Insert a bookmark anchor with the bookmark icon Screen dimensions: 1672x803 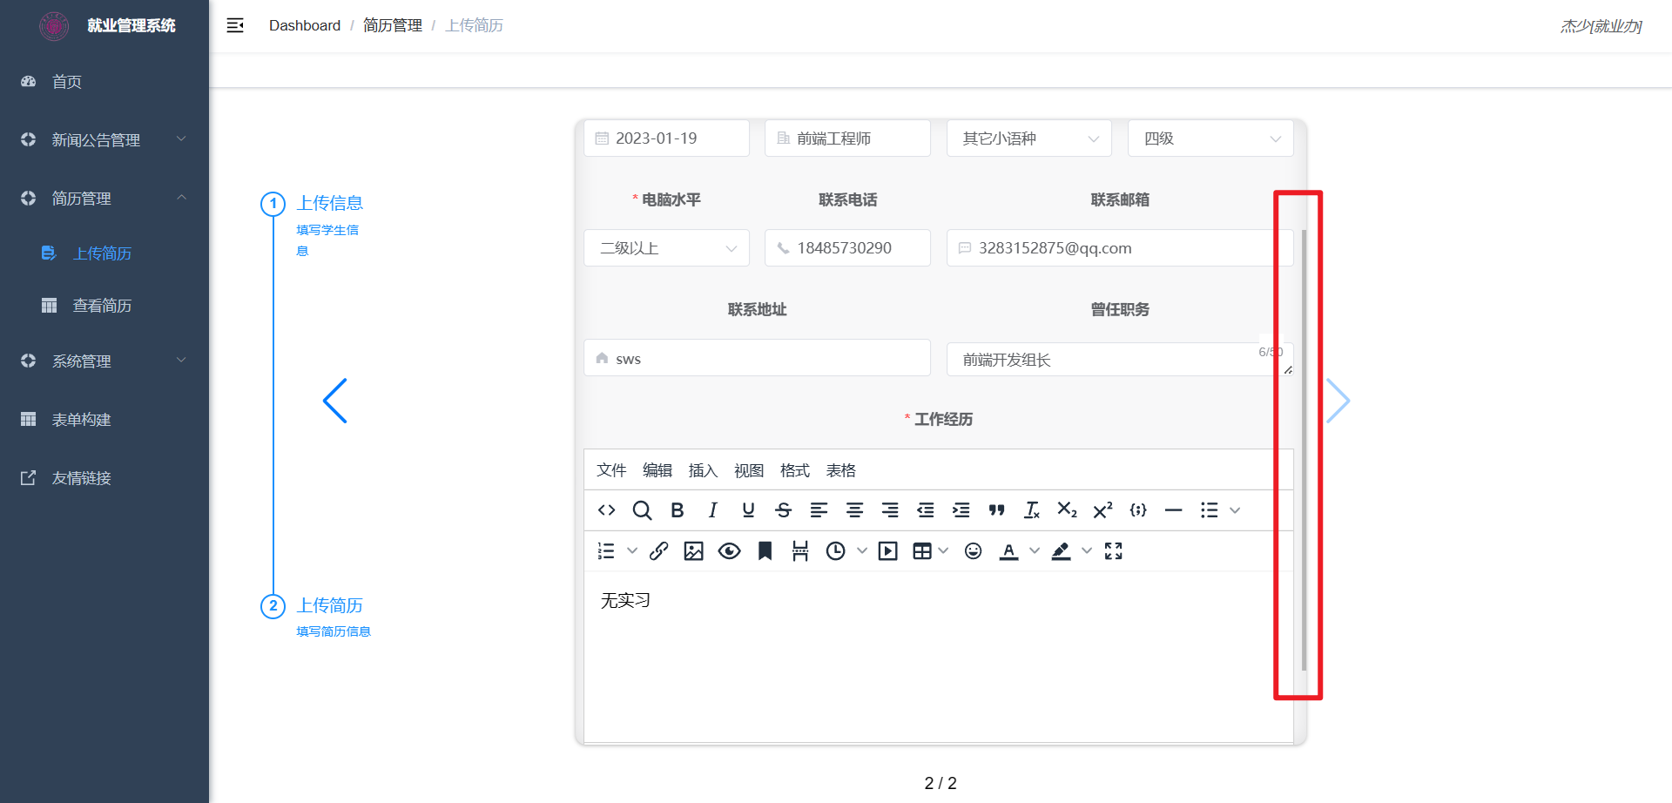765,551
